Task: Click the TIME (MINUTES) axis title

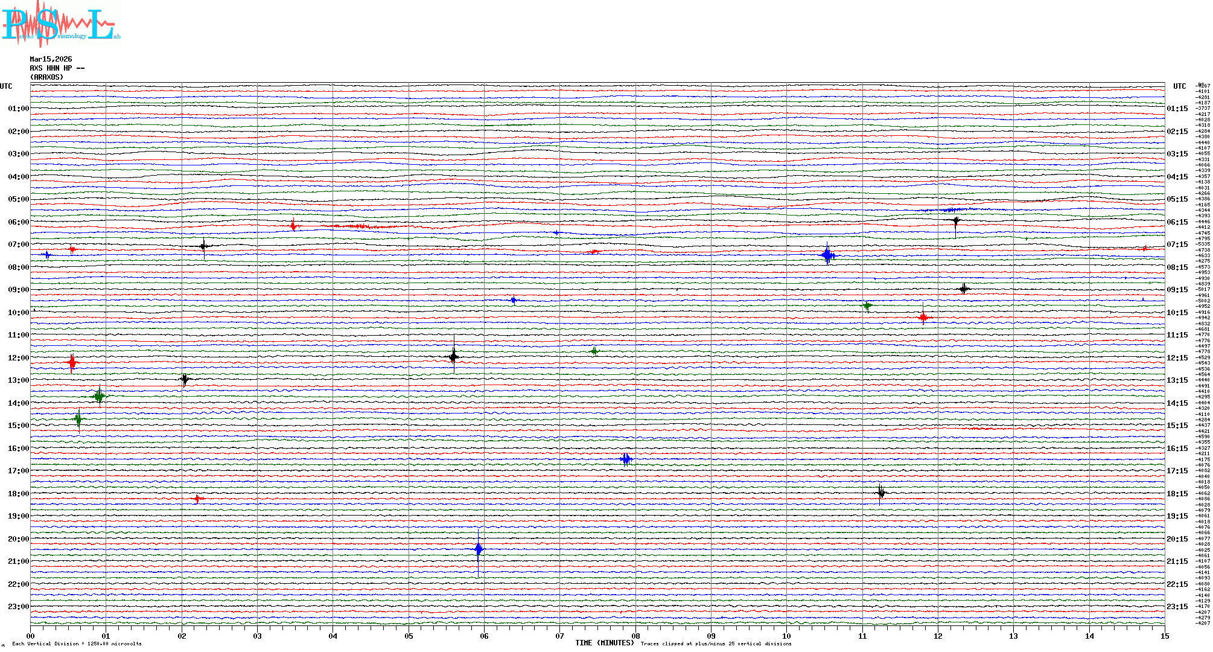Action: (605, 643)
